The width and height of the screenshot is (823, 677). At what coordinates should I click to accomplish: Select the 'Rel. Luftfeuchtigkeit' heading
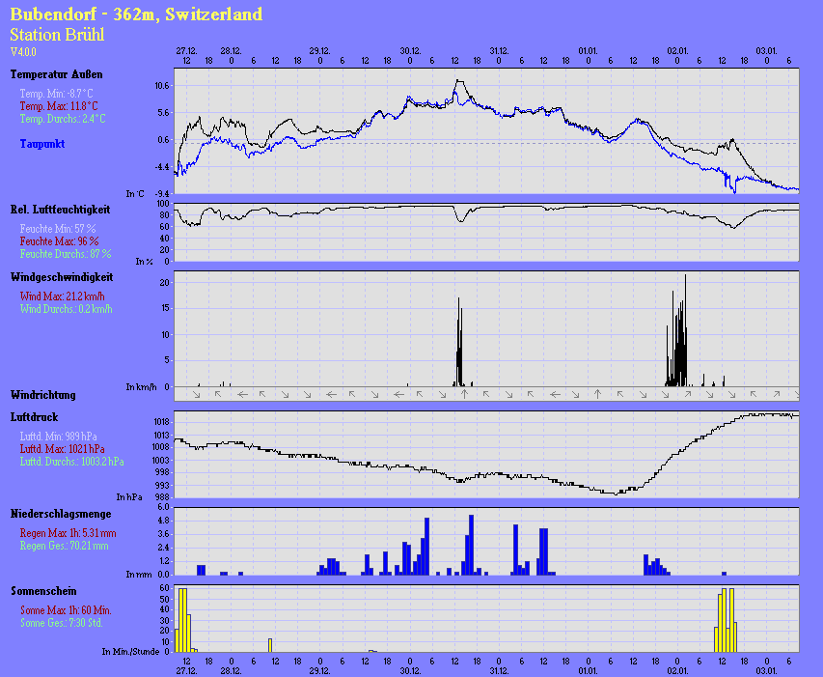[x=61, y=210]
